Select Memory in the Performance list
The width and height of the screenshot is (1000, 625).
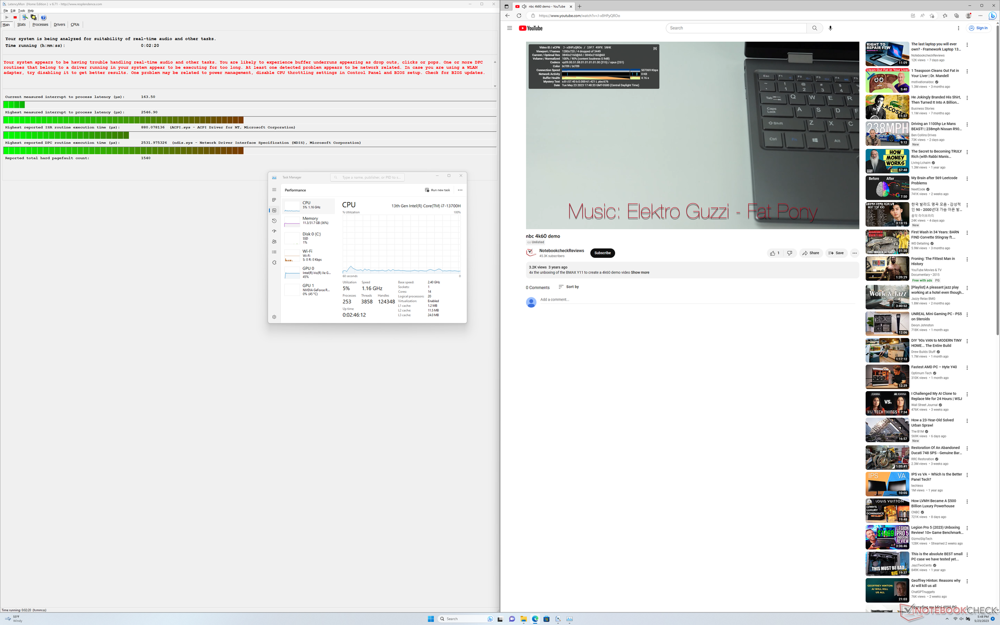[x=309, y=221]
